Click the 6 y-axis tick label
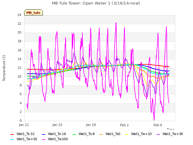The width and height of the screenshot is (193, 145). coord(21,94)
